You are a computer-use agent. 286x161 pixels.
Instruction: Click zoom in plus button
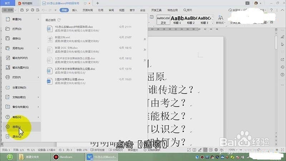[x=277, y=150]
